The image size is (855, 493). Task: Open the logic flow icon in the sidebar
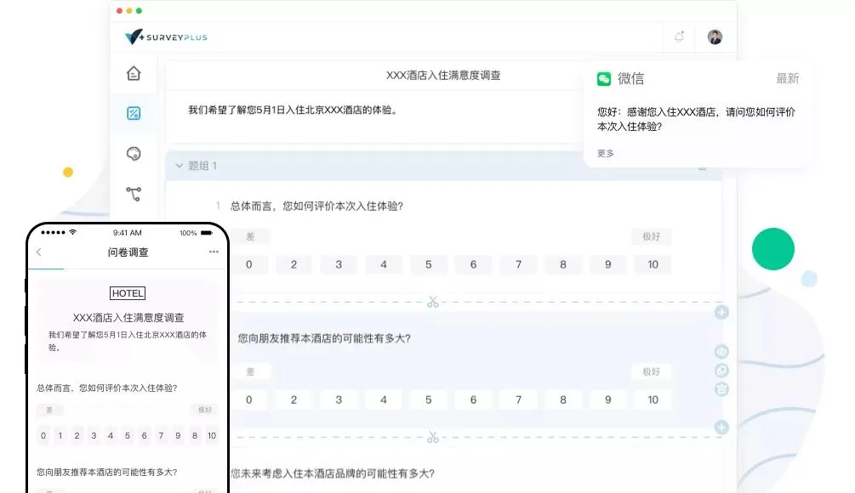coord(134,194)
